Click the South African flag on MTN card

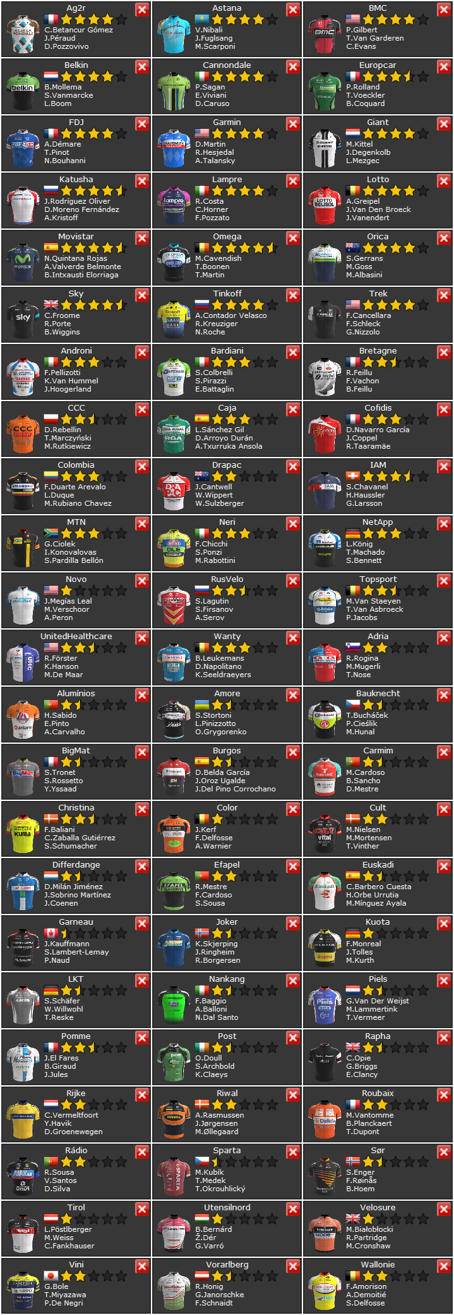(x=51, y=533)
